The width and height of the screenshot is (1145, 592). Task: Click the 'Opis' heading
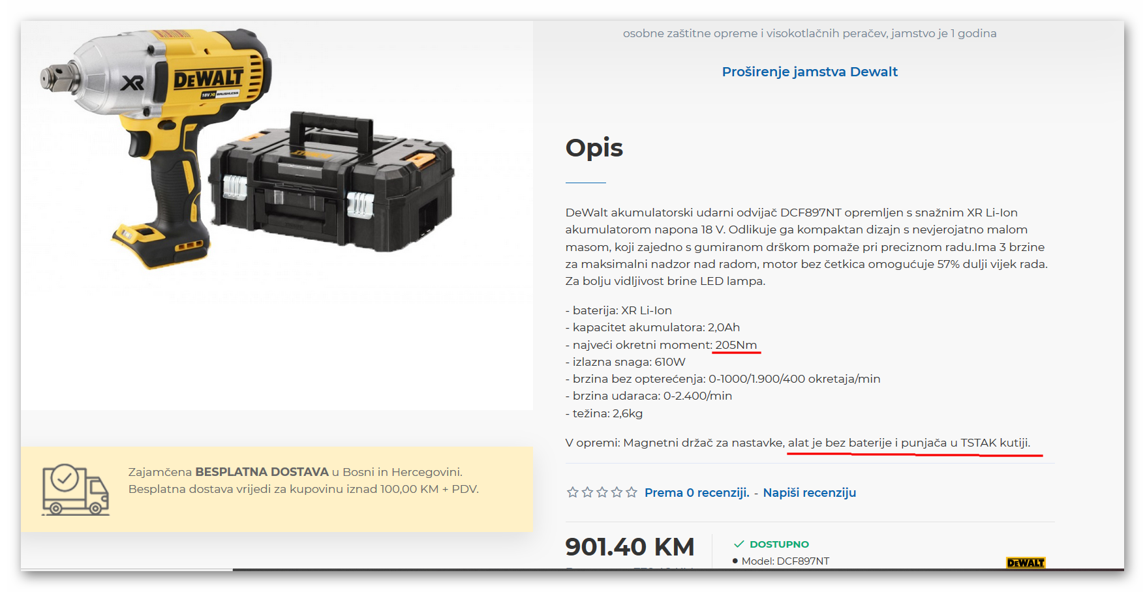pos(594,148)
